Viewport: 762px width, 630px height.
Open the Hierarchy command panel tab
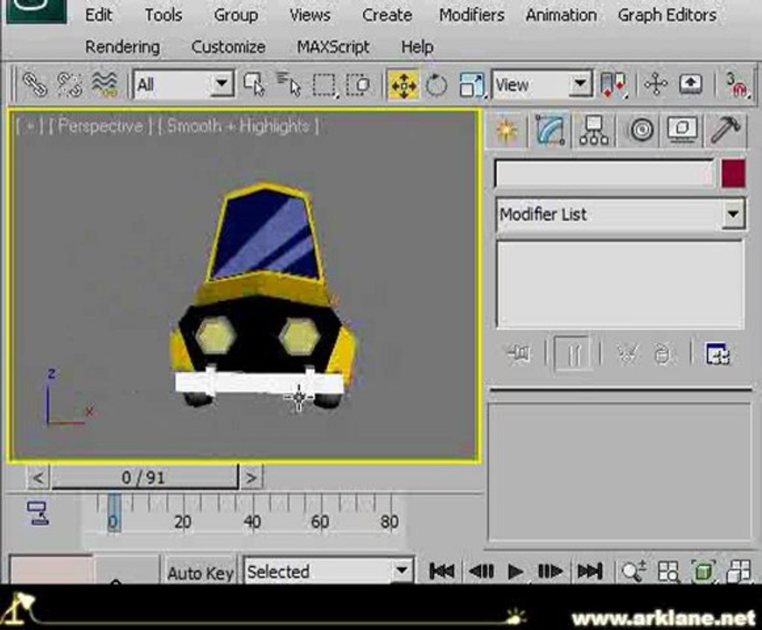[x=593, y=130]
